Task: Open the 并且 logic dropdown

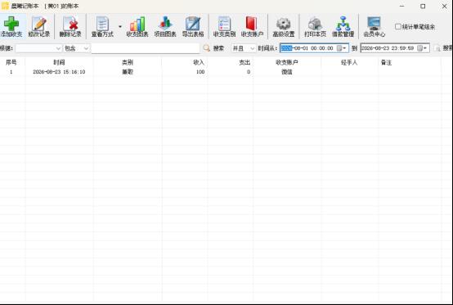Action: (243, 48)
